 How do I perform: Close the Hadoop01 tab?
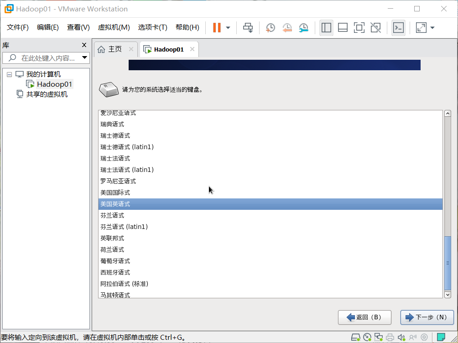click(192, 49)
